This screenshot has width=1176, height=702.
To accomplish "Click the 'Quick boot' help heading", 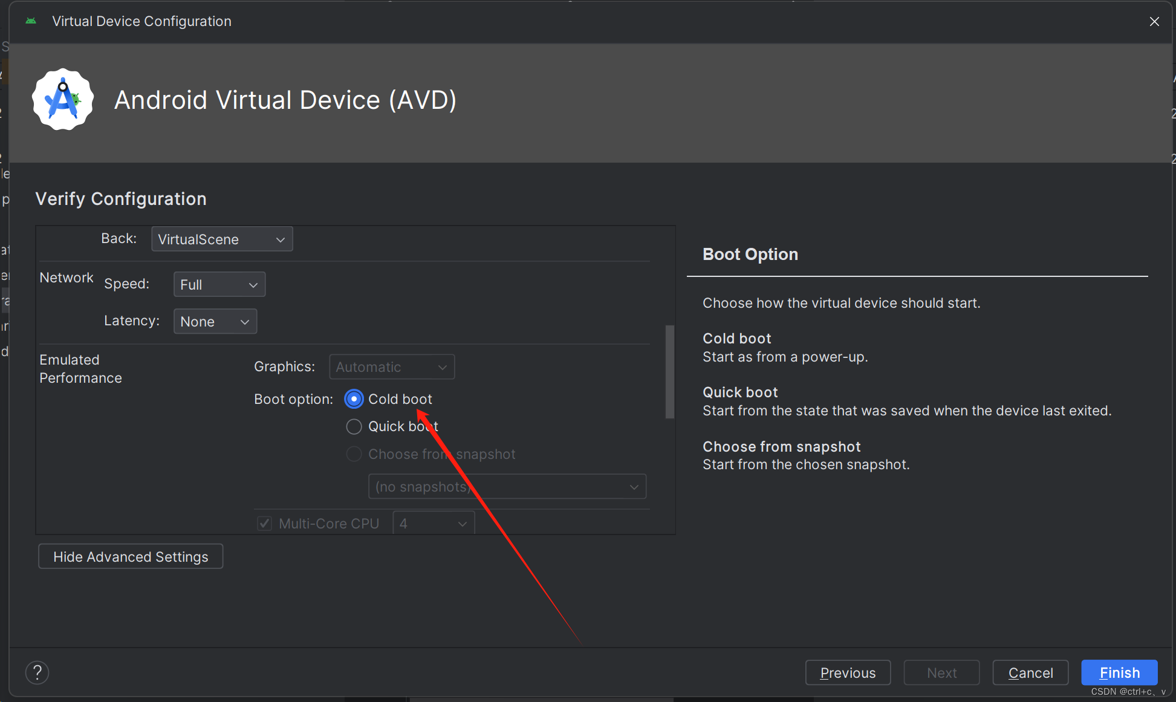I will click(x=740, y=392).
